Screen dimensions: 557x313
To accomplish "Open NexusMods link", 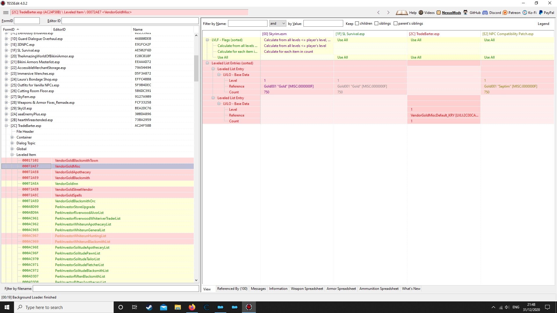I will (x=451, y=13).
